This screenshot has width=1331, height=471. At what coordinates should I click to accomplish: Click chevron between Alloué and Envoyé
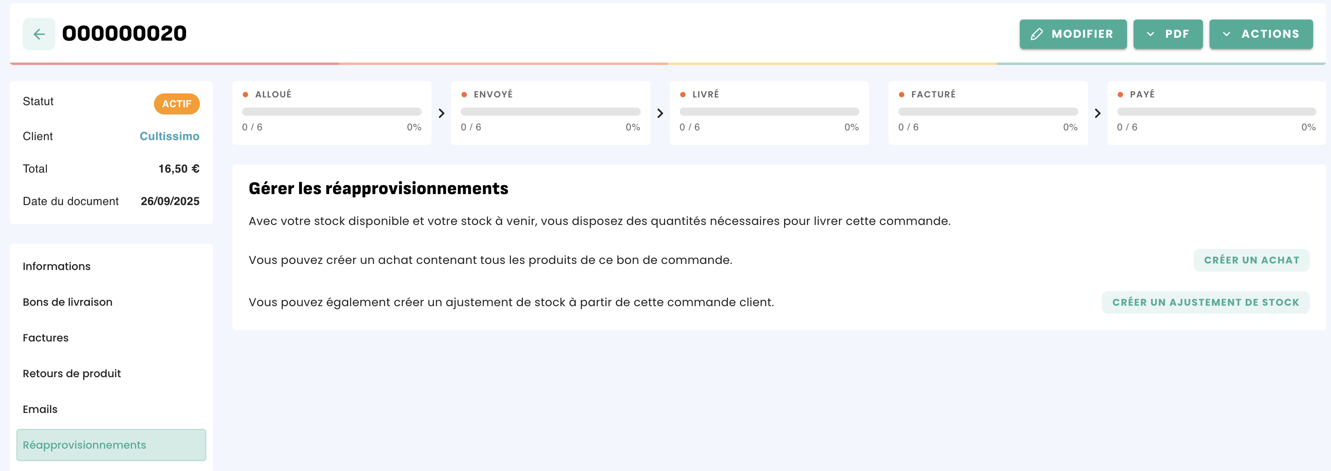click(x=441, y=113)
